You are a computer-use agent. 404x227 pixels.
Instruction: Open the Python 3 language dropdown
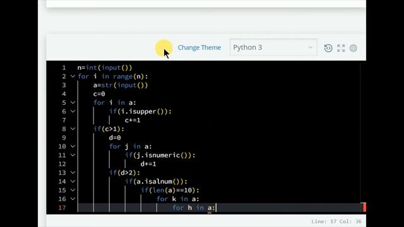(x=273, y=47)
